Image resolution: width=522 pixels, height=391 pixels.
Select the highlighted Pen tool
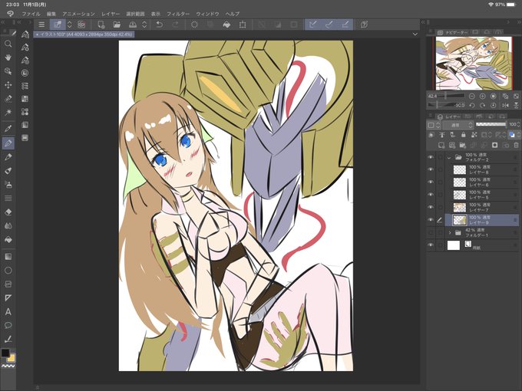coord(8,143)
